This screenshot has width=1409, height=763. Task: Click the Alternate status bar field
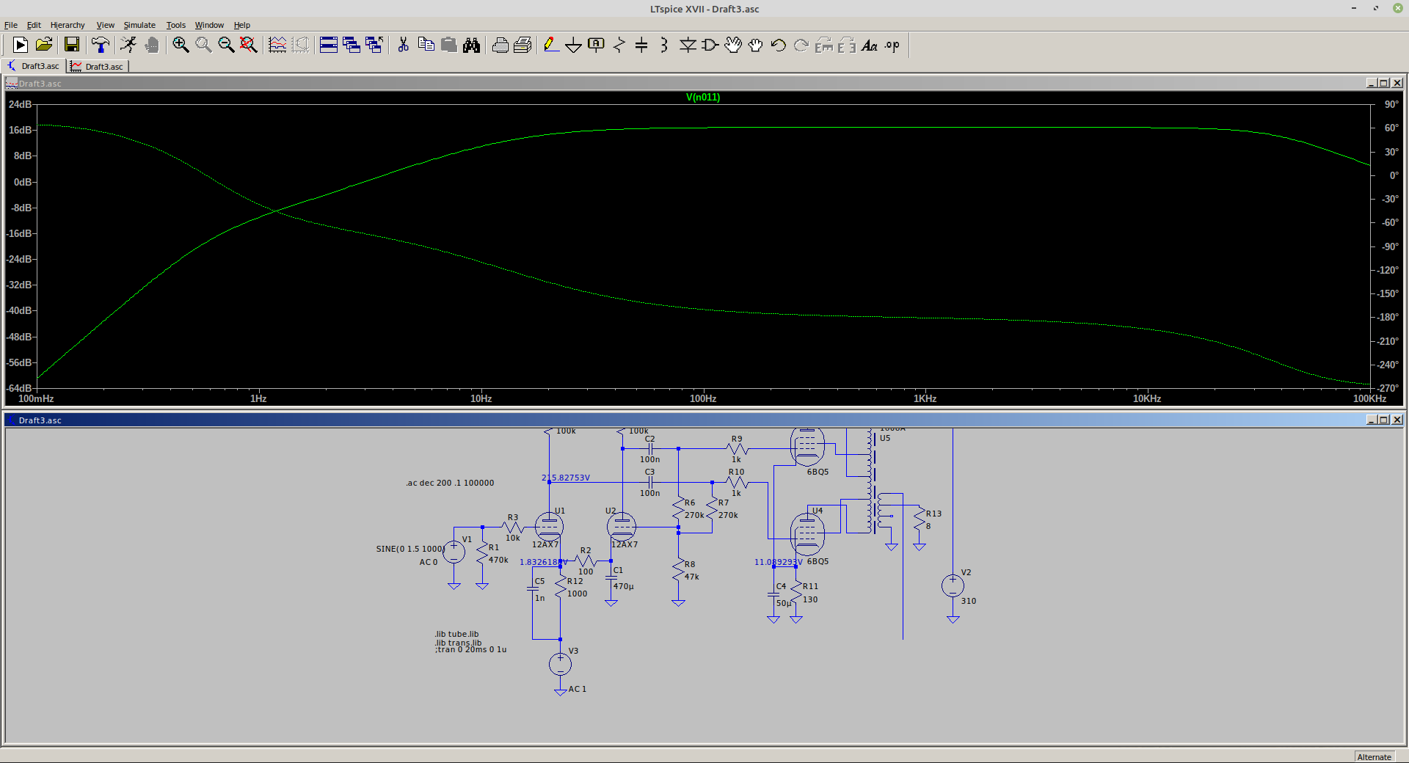(1374, 756)
